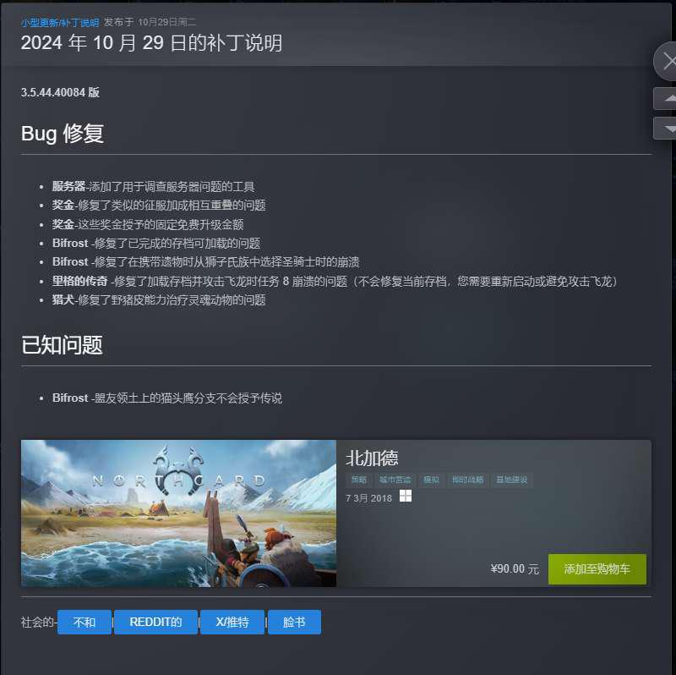Select the 策略 tag
676x675 pixels.
pyautogui.click(x=358, y=480)
